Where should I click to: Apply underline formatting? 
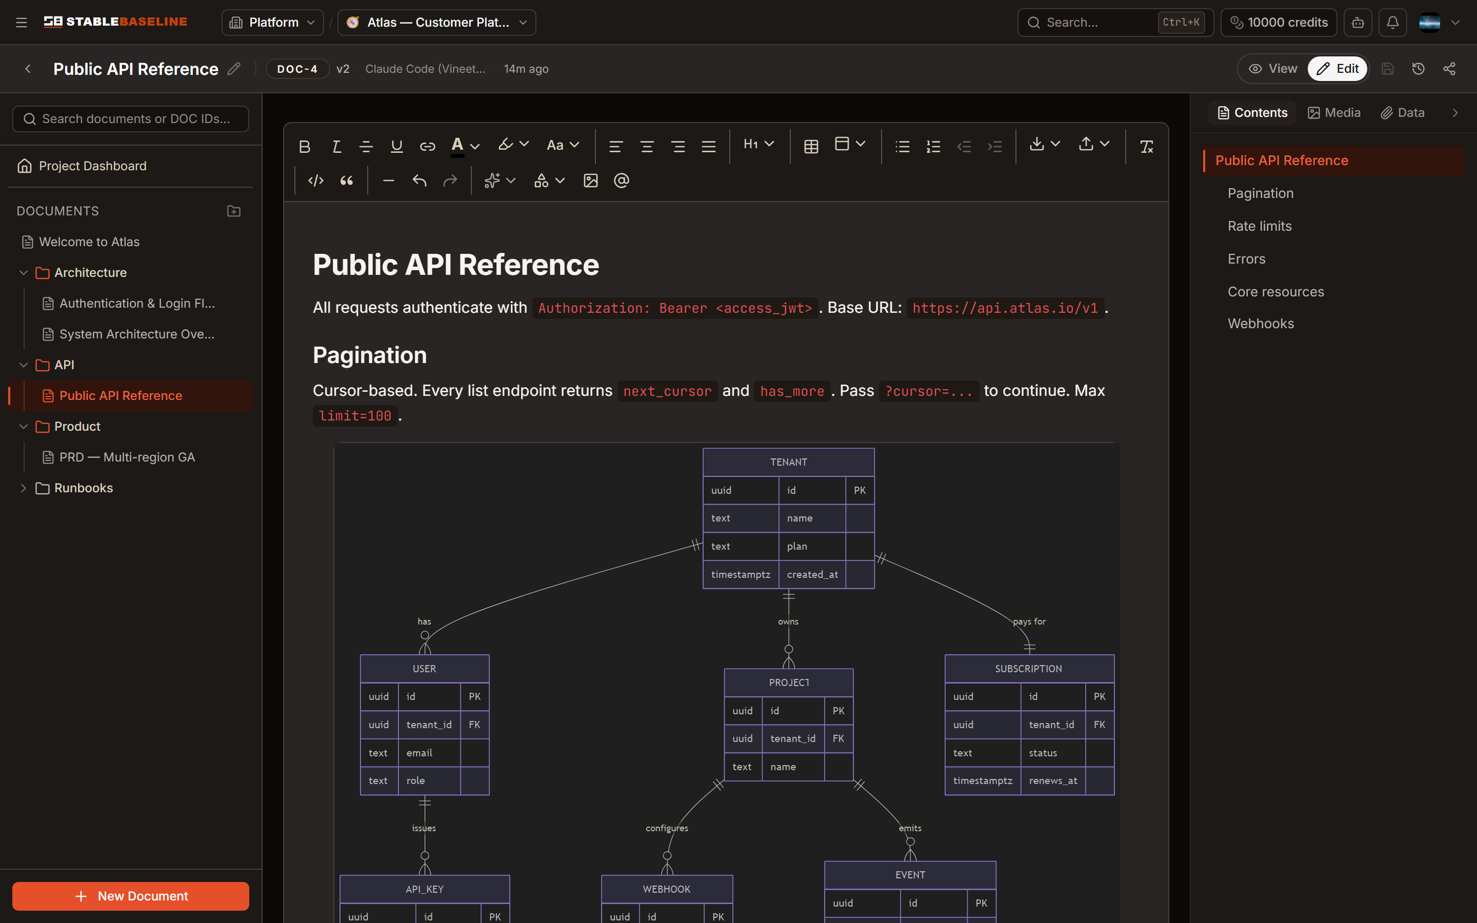tap(397, 147)
